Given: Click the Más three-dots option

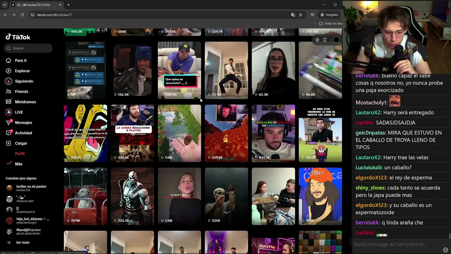Looking at the screenshot, I should (x=14, y=164).
